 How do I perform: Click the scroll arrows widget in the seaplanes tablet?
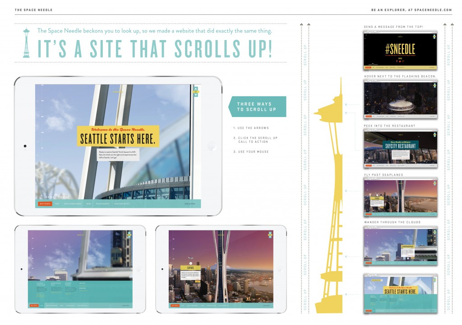point(270,234)
